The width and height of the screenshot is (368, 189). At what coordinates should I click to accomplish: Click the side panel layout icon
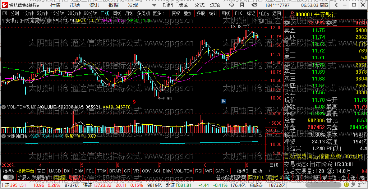point(261,21)
